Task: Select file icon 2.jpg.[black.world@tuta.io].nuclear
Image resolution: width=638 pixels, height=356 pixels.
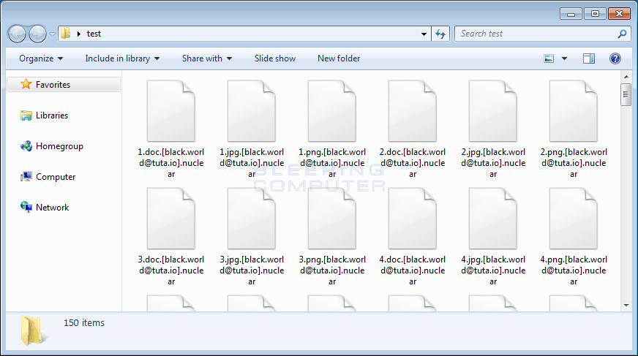Action: click(x=493, y=111)
